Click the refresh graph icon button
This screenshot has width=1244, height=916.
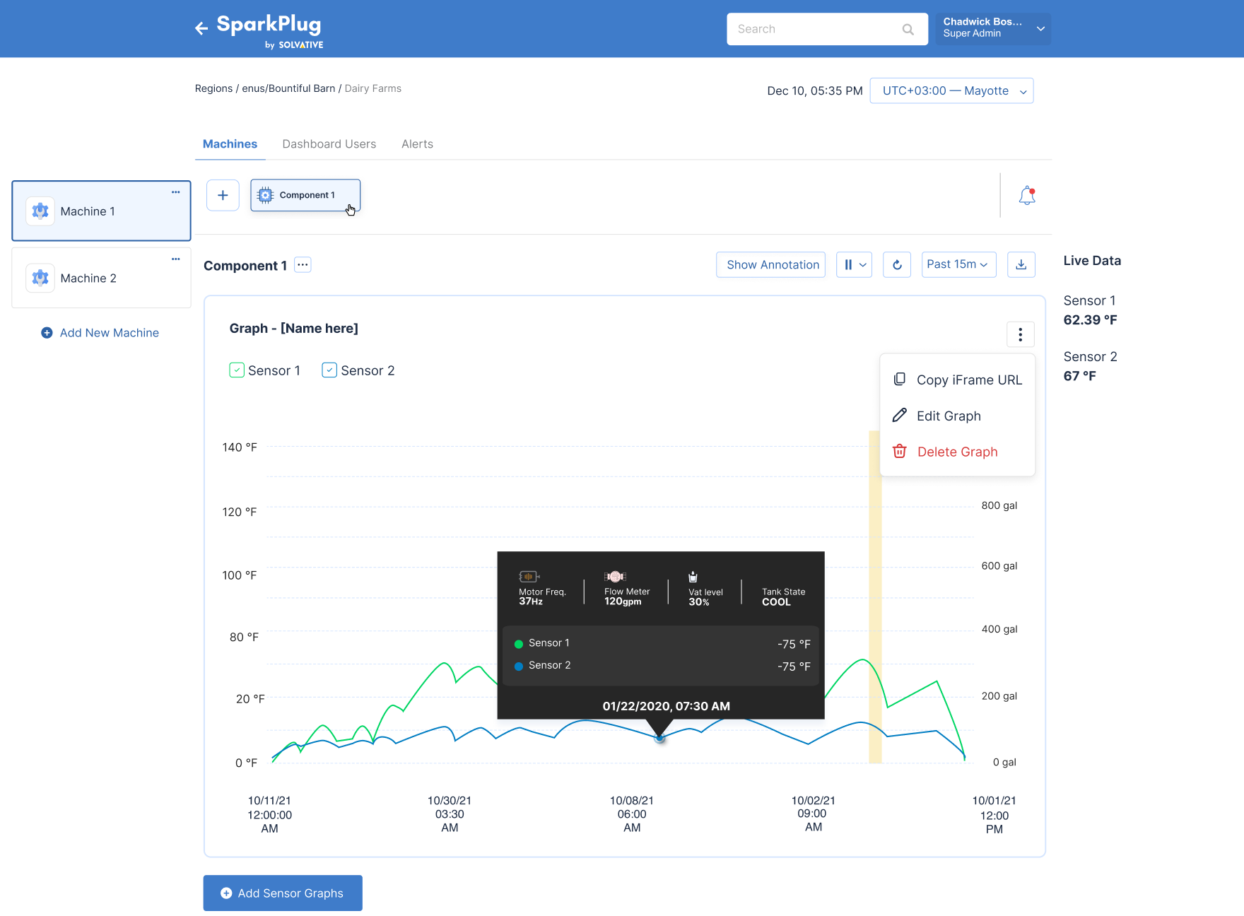tap(896, 265)
